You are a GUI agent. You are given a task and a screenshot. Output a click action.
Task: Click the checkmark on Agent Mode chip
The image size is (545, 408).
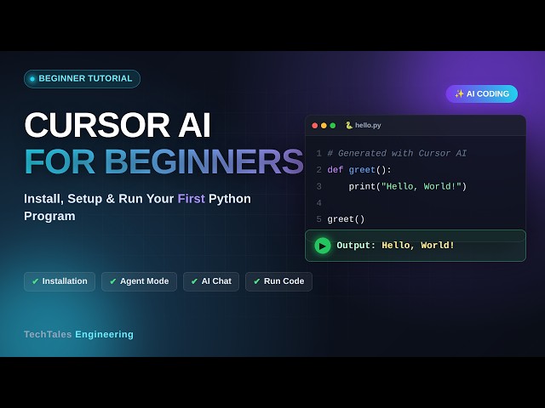113,281
